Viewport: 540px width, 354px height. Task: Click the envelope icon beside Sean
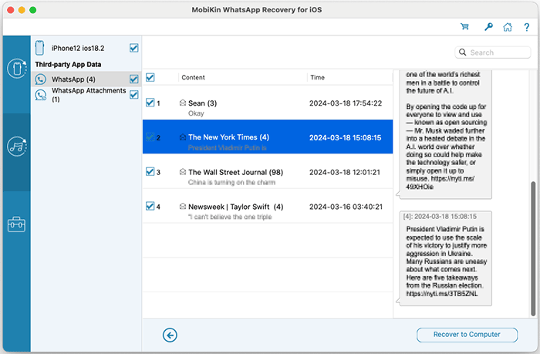(x=183, y=103)
